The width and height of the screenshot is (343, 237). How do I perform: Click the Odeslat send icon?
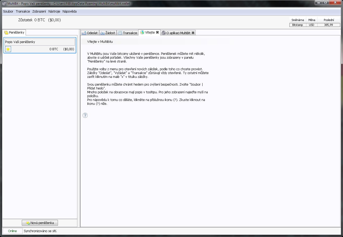(84, 33)
